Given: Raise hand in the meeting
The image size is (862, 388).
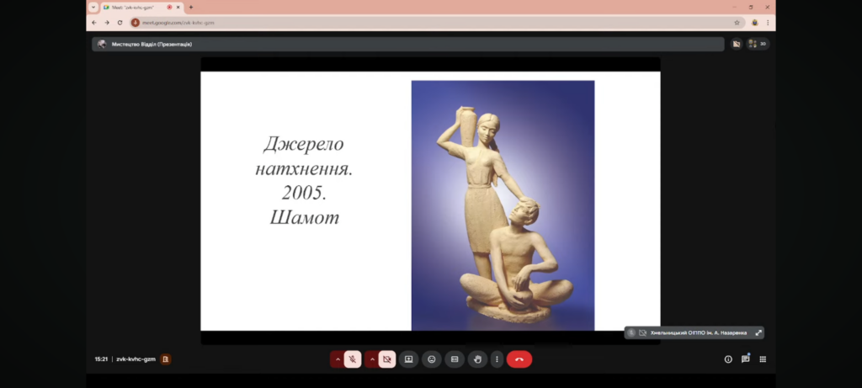Looking at the screenshot, I should (477, 359).
